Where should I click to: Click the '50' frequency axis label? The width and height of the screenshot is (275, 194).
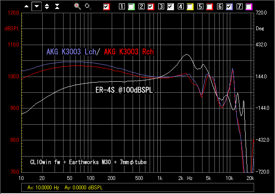69,178
